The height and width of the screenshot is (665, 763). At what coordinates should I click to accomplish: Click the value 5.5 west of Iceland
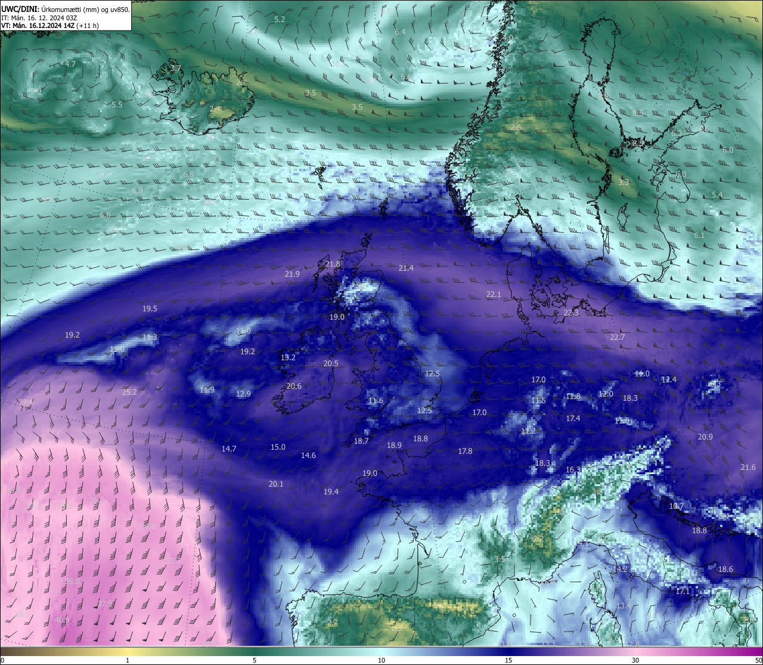[x=117, y=104]
